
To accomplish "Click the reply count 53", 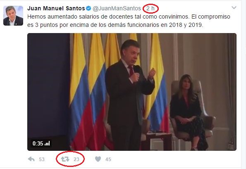I will 42,159.
